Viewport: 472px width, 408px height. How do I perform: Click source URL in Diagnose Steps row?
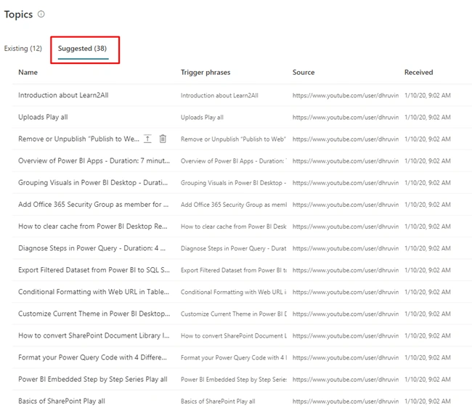(346, 248)
